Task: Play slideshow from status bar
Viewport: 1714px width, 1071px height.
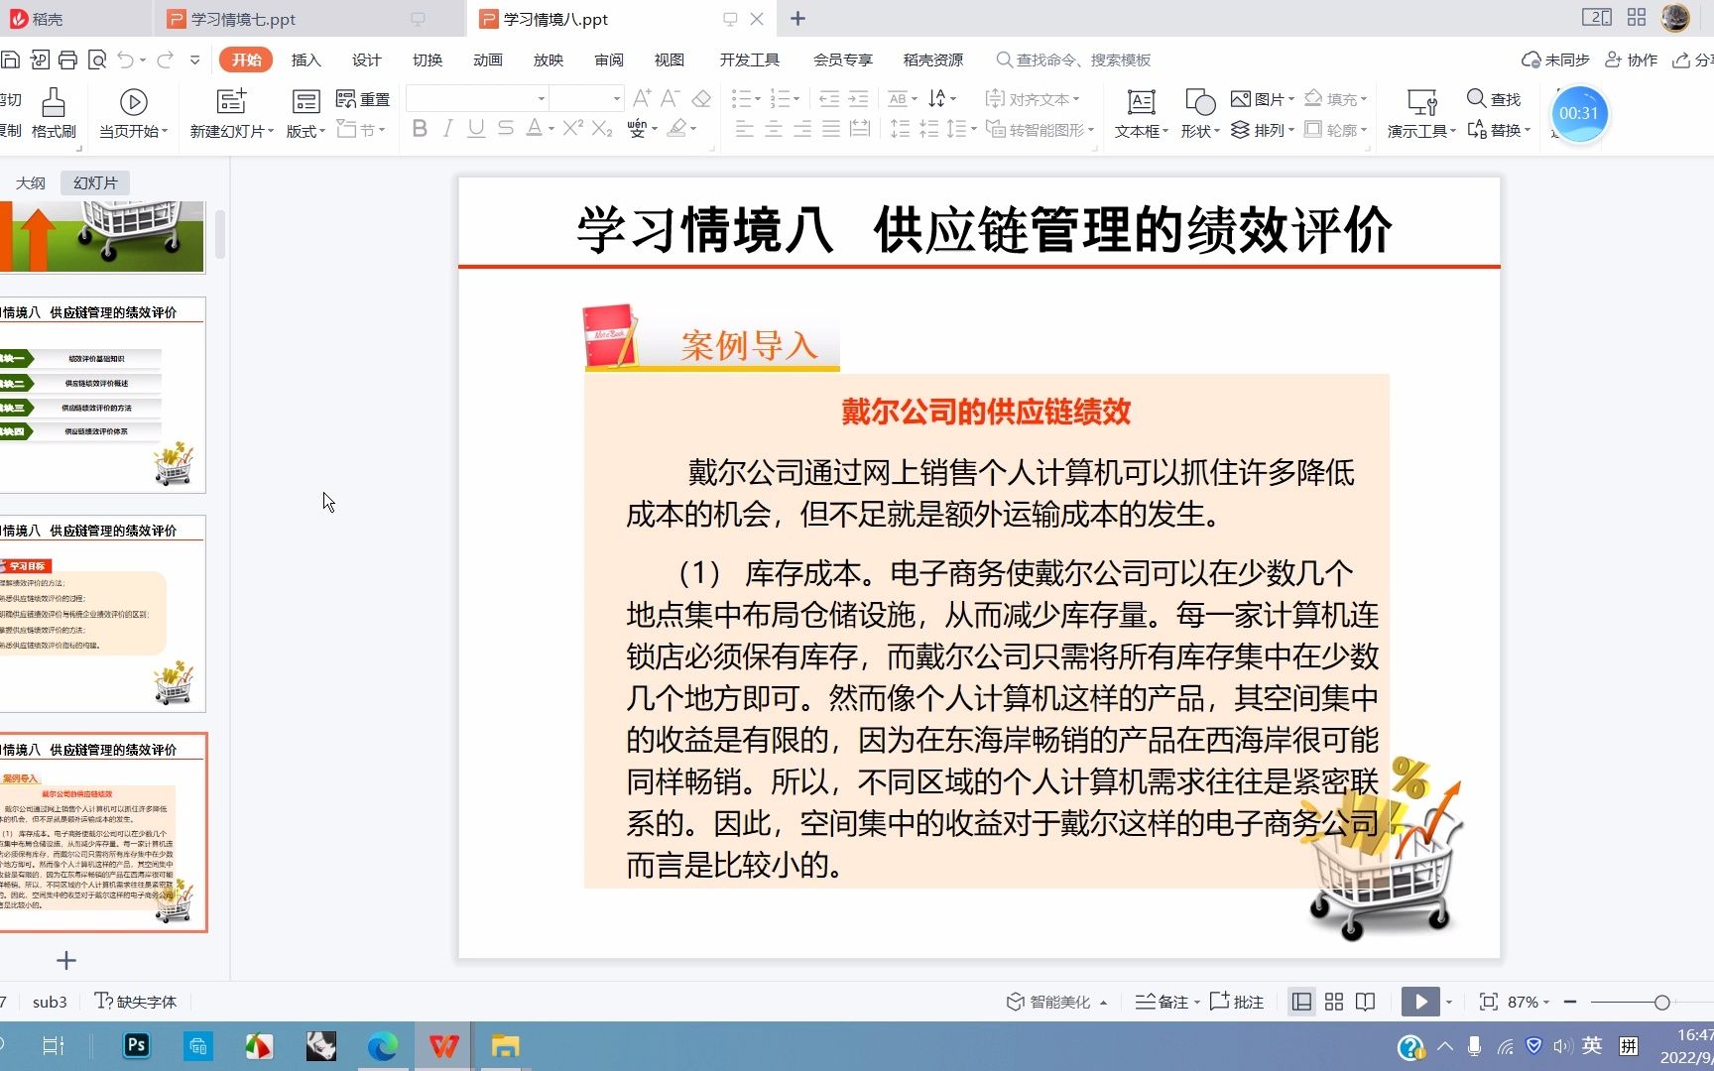Action: (x=1420, y=1002)
